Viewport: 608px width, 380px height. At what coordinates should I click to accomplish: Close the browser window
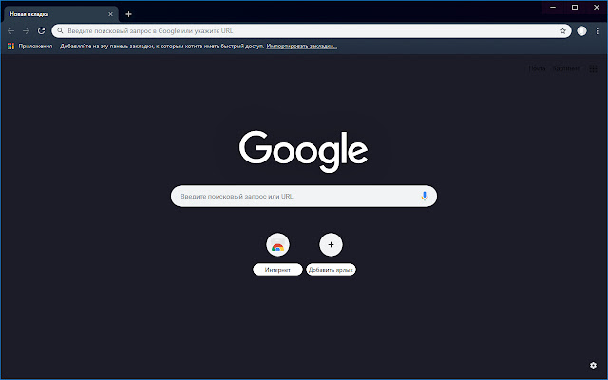tap(597, 8)
